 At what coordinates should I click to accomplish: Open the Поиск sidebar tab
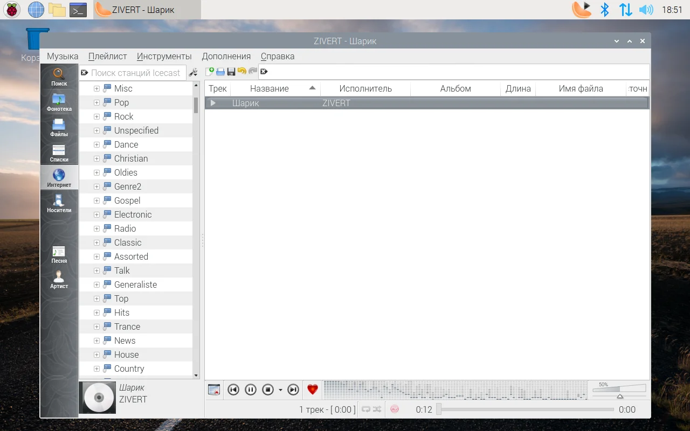pos(59,77)
